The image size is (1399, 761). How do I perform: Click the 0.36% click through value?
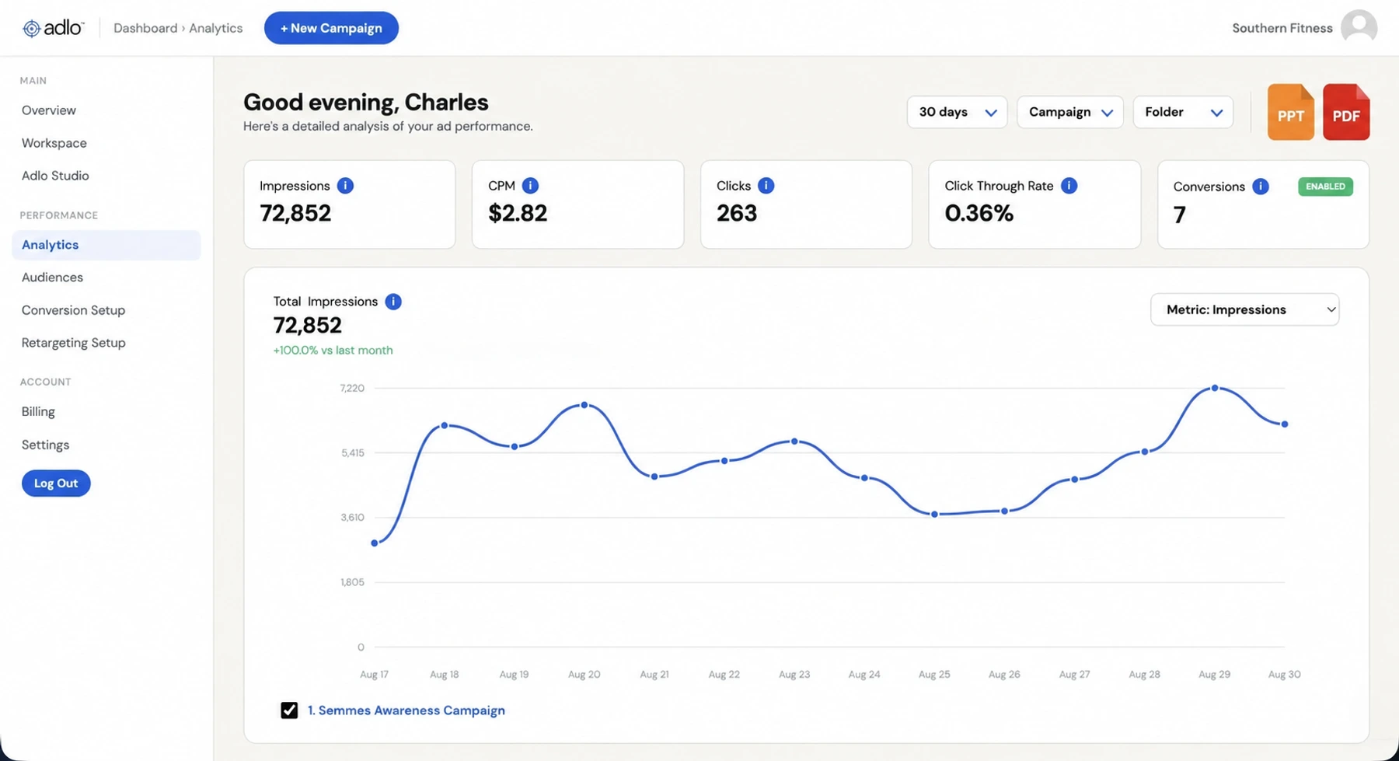point(979,213)
